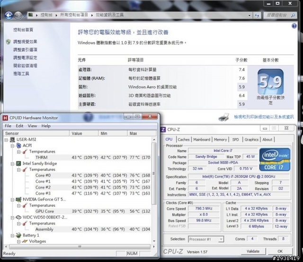The width and height of the screenshot is (303, 262).
Task: Click the refresh button beside address bar
Action: click(257, 15)
